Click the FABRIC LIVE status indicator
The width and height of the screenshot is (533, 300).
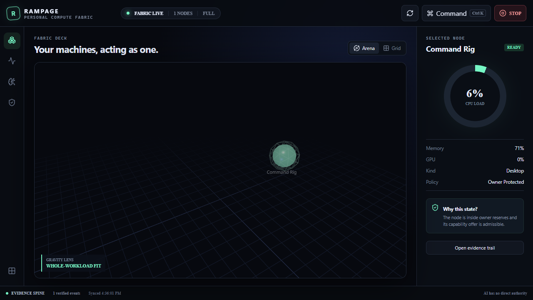click(145, 13)
